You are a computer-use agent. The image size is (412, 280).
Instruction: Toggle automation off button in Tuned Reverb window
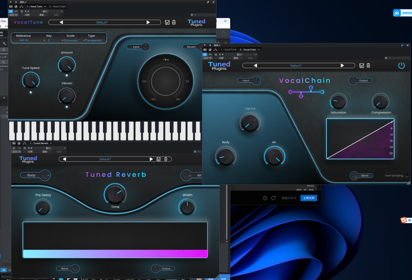pos(17,152)
